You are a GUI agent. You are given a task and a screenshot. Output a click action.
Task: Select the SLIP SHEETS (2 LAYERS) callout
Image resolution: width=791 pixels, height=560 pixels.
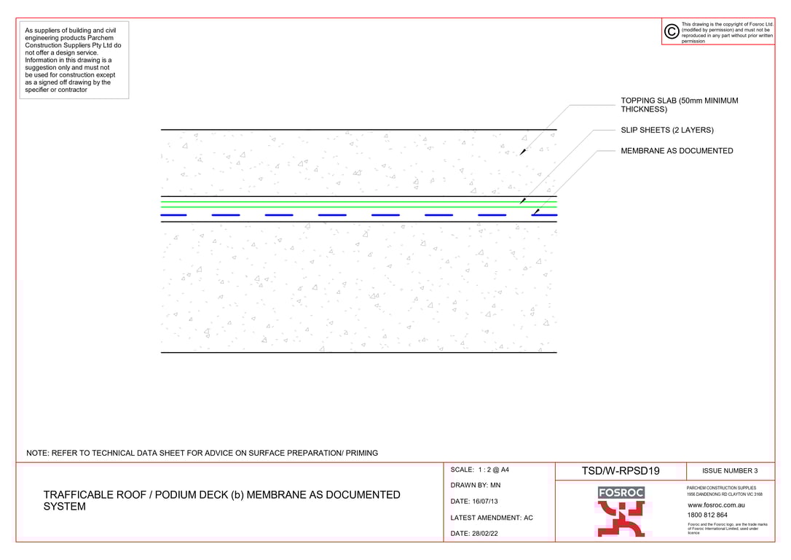pos(666,130)
